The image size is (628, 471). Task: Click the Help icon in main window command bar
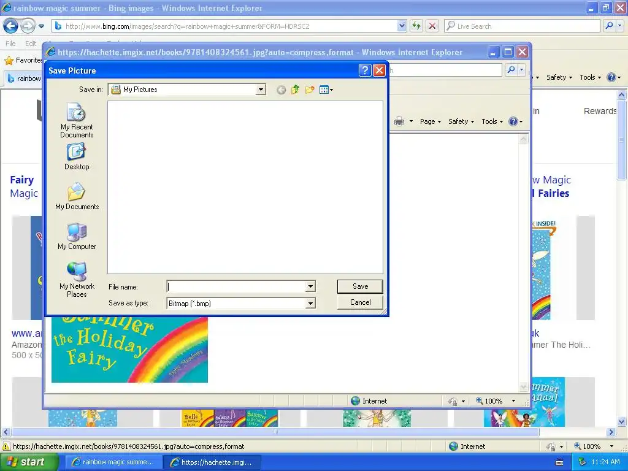click(611, 77)
